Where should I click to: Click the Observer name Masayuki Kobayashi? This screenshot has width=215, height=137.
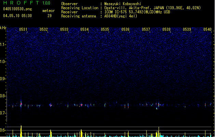point(123,4)
